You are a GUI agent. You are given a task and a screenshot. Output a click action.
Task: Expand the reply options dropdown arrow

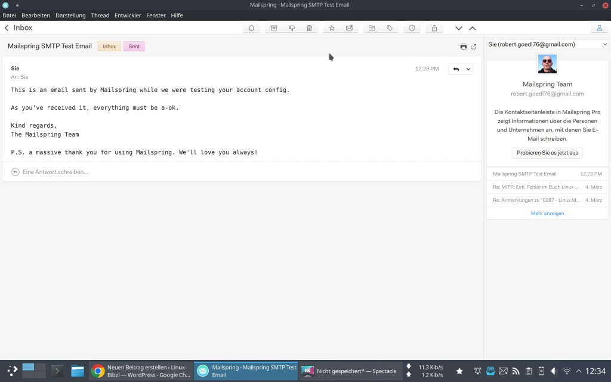click(468, 69)
